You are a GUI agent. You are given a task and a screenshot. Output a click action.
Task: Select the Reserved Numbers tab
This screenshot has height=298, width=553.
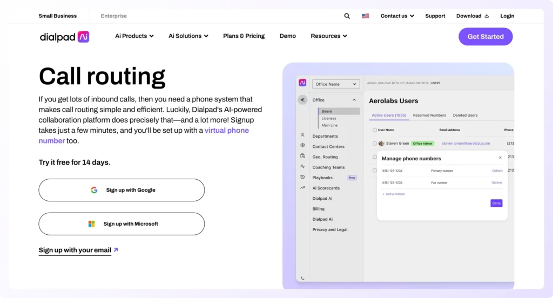(x=429, y=116)
